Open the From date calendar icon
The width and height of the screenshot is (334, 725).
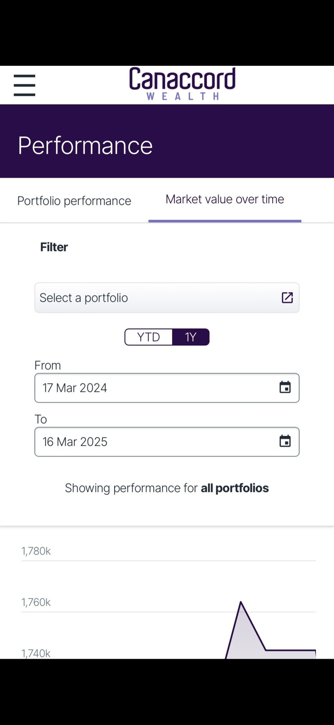[285, 388]
